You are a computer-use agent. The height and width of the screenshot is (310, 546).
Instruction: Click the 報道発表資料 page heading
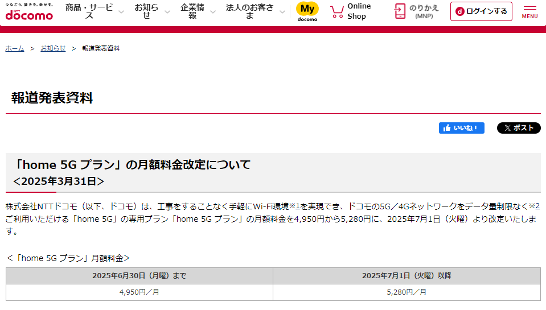click(52, 98)
